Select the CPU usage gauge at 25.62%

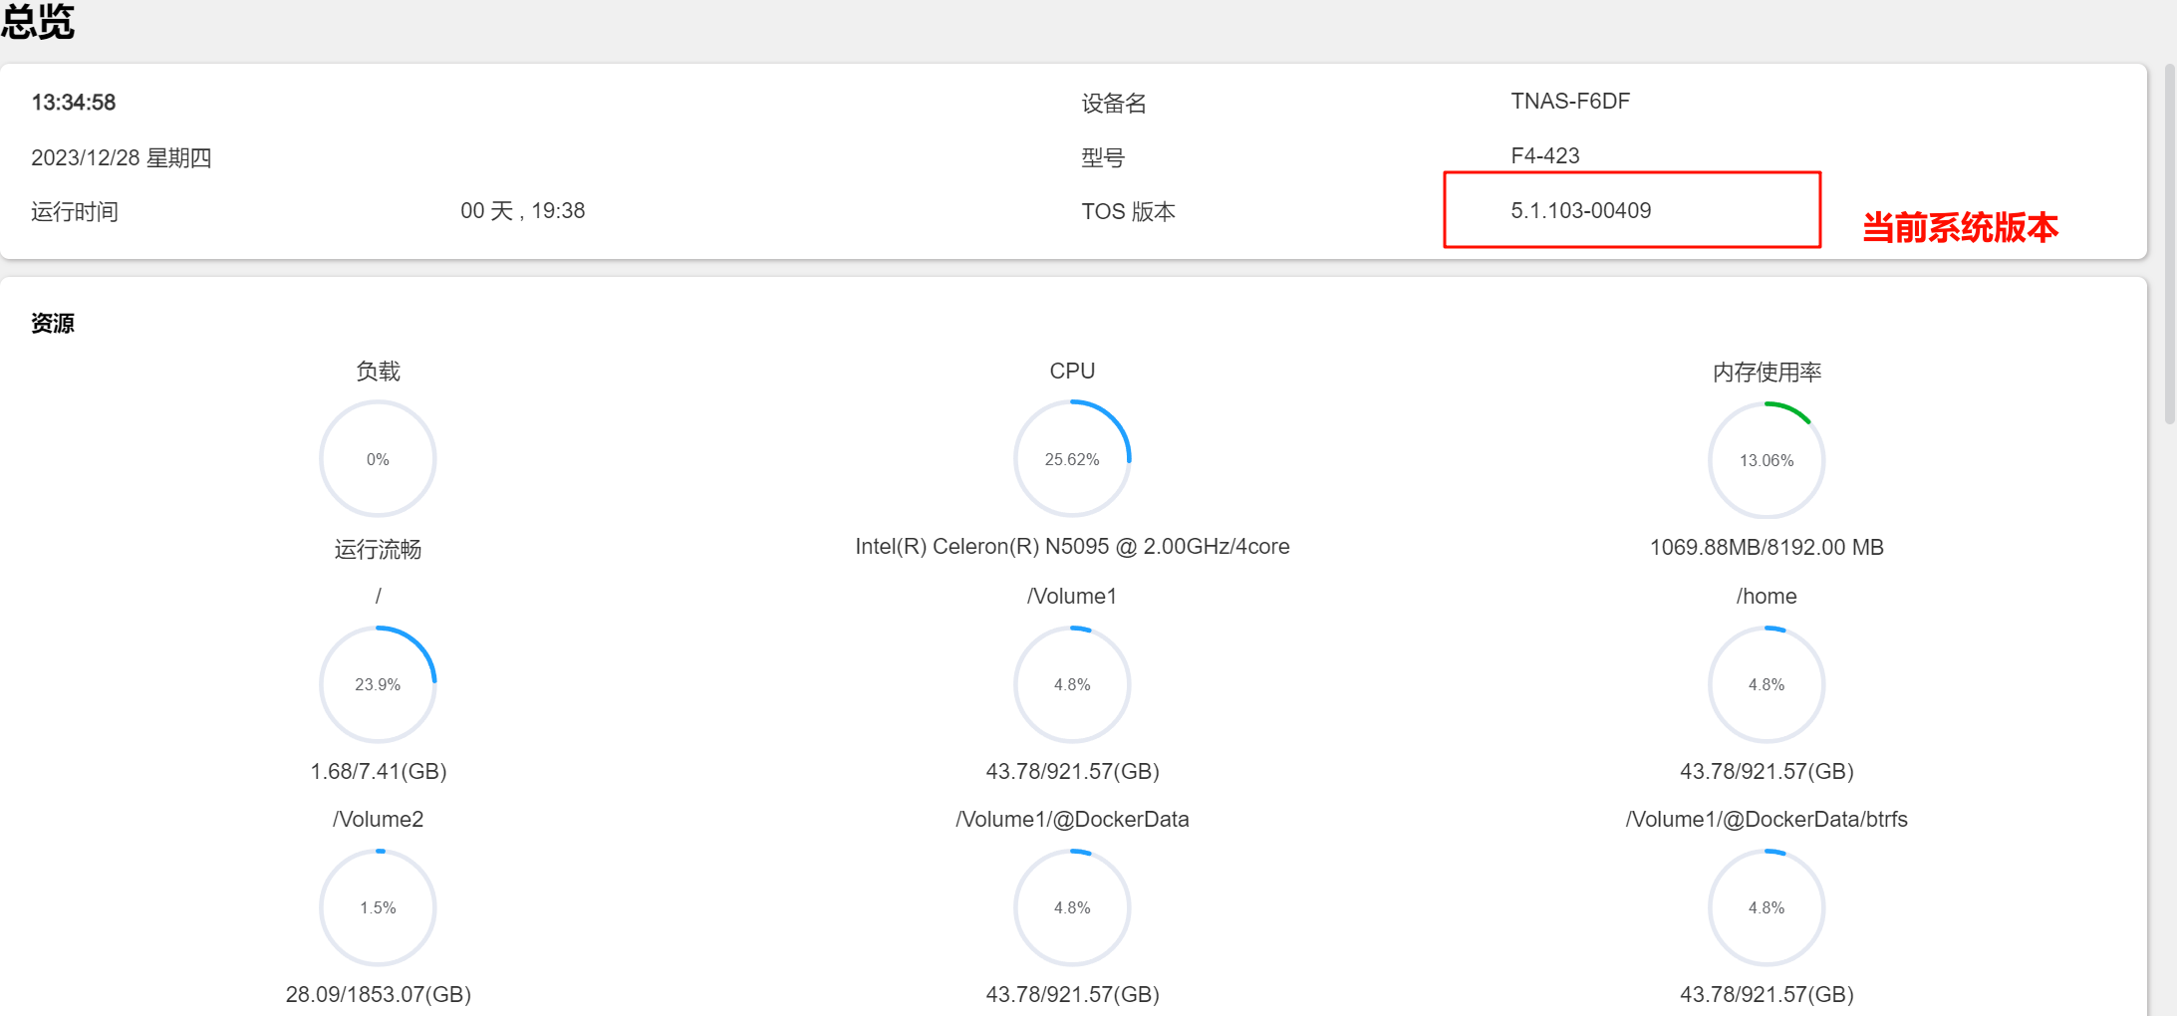(1072, 459)
